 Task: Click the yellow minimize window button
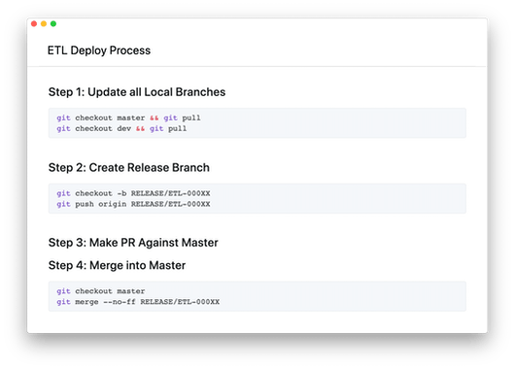(x=44, y=23)
